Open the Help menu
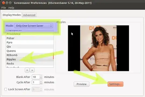The image size is (145, 97). [x=11, y=8]
